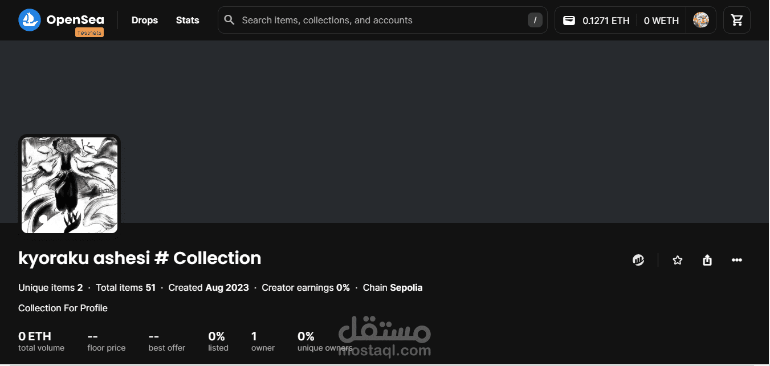Open collection activity chart icon
The height and width of the screenshot is (366, 770).
point(638,261)
